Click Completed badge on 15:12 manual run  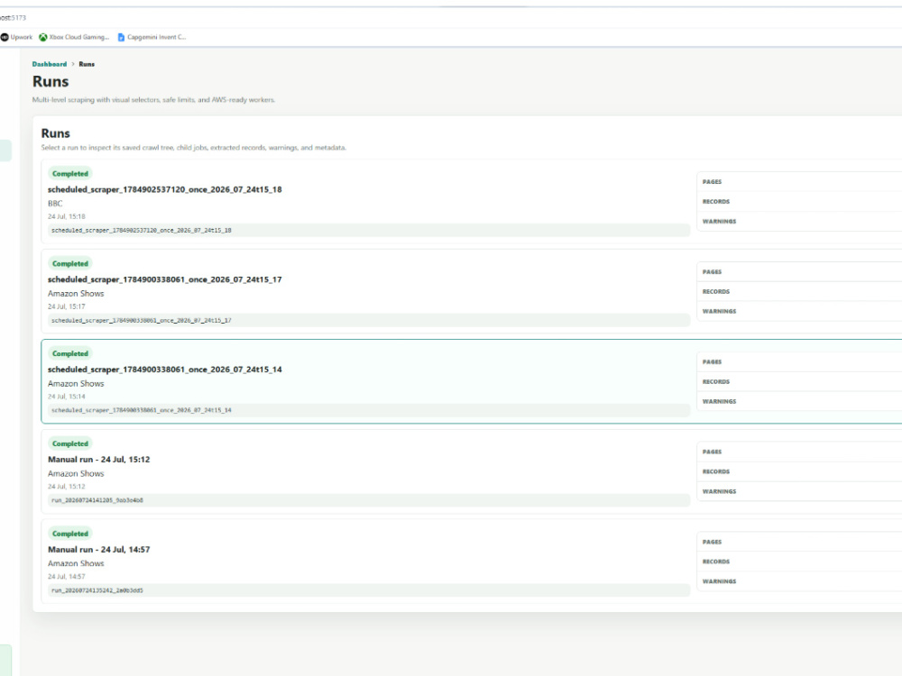70,443
